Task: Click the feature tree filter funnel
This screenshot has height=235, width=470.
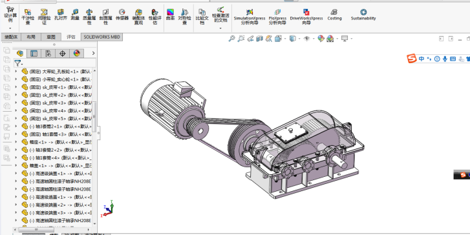Action: click(17, 63)
